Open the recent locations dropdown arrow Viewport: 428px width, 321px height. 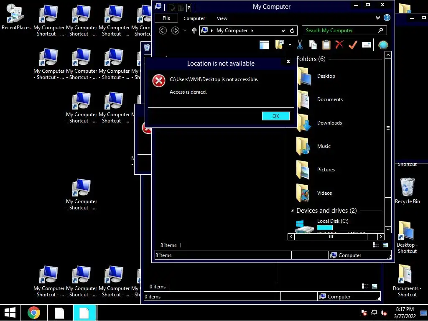(185, 31)
